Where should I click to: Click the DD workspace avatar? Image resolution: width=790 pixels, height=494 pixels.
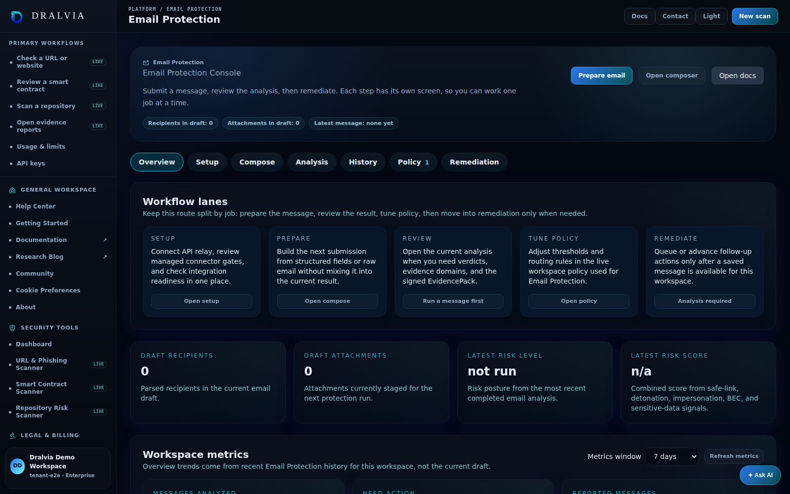pyautogui.click(x=18, y=466)
